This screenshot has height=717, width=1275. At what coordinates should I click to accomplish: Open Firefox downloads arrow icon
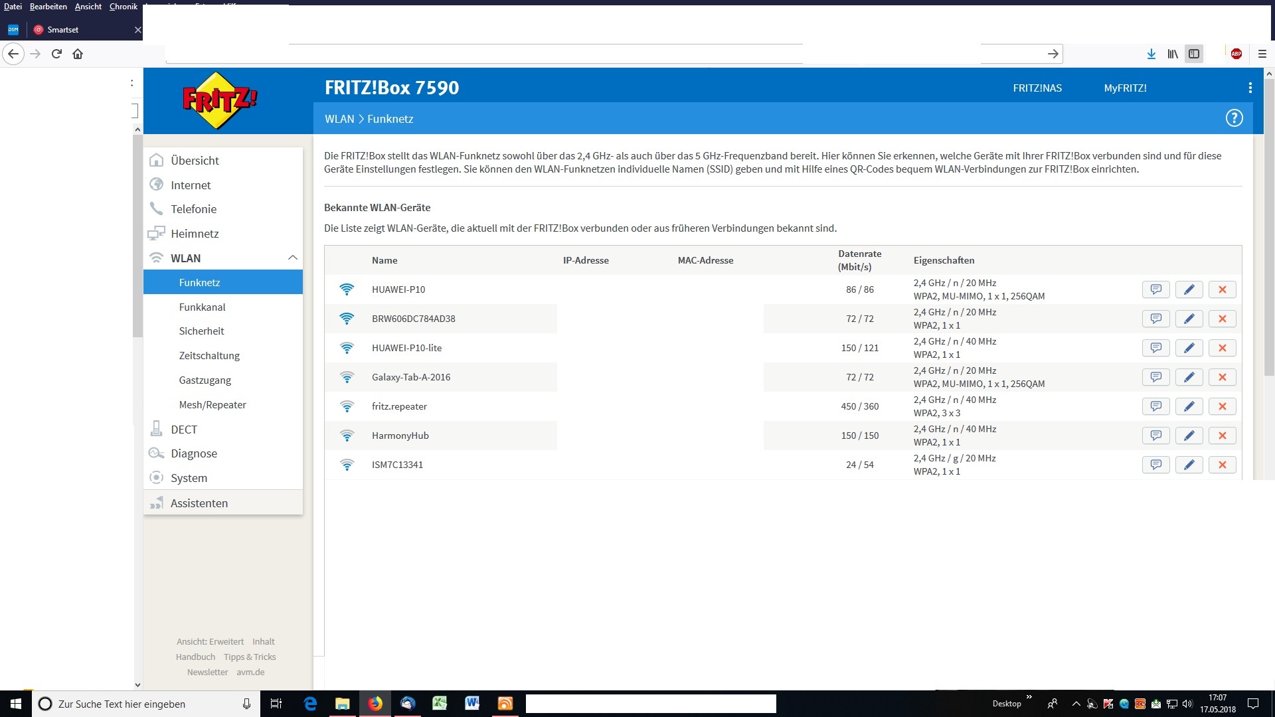1151,54
